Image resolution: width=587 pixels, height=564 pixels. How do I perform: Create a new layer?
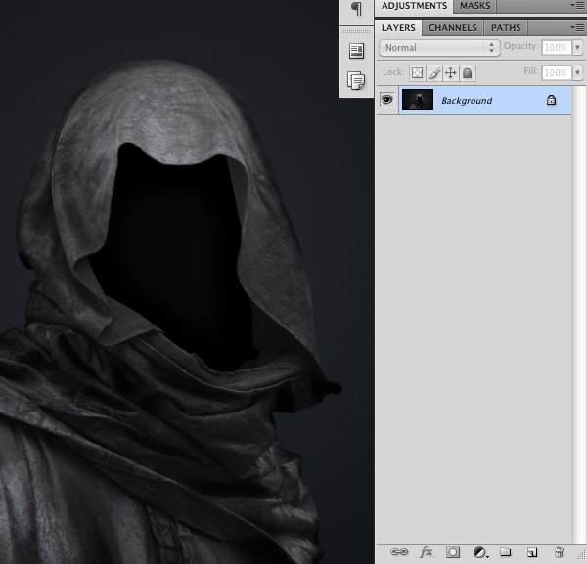(532, 552)
